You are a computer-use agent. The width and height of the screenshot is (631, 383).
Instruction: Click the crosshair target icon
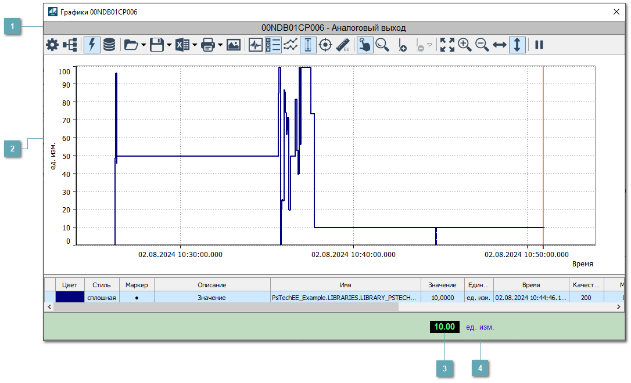[325, 45]
